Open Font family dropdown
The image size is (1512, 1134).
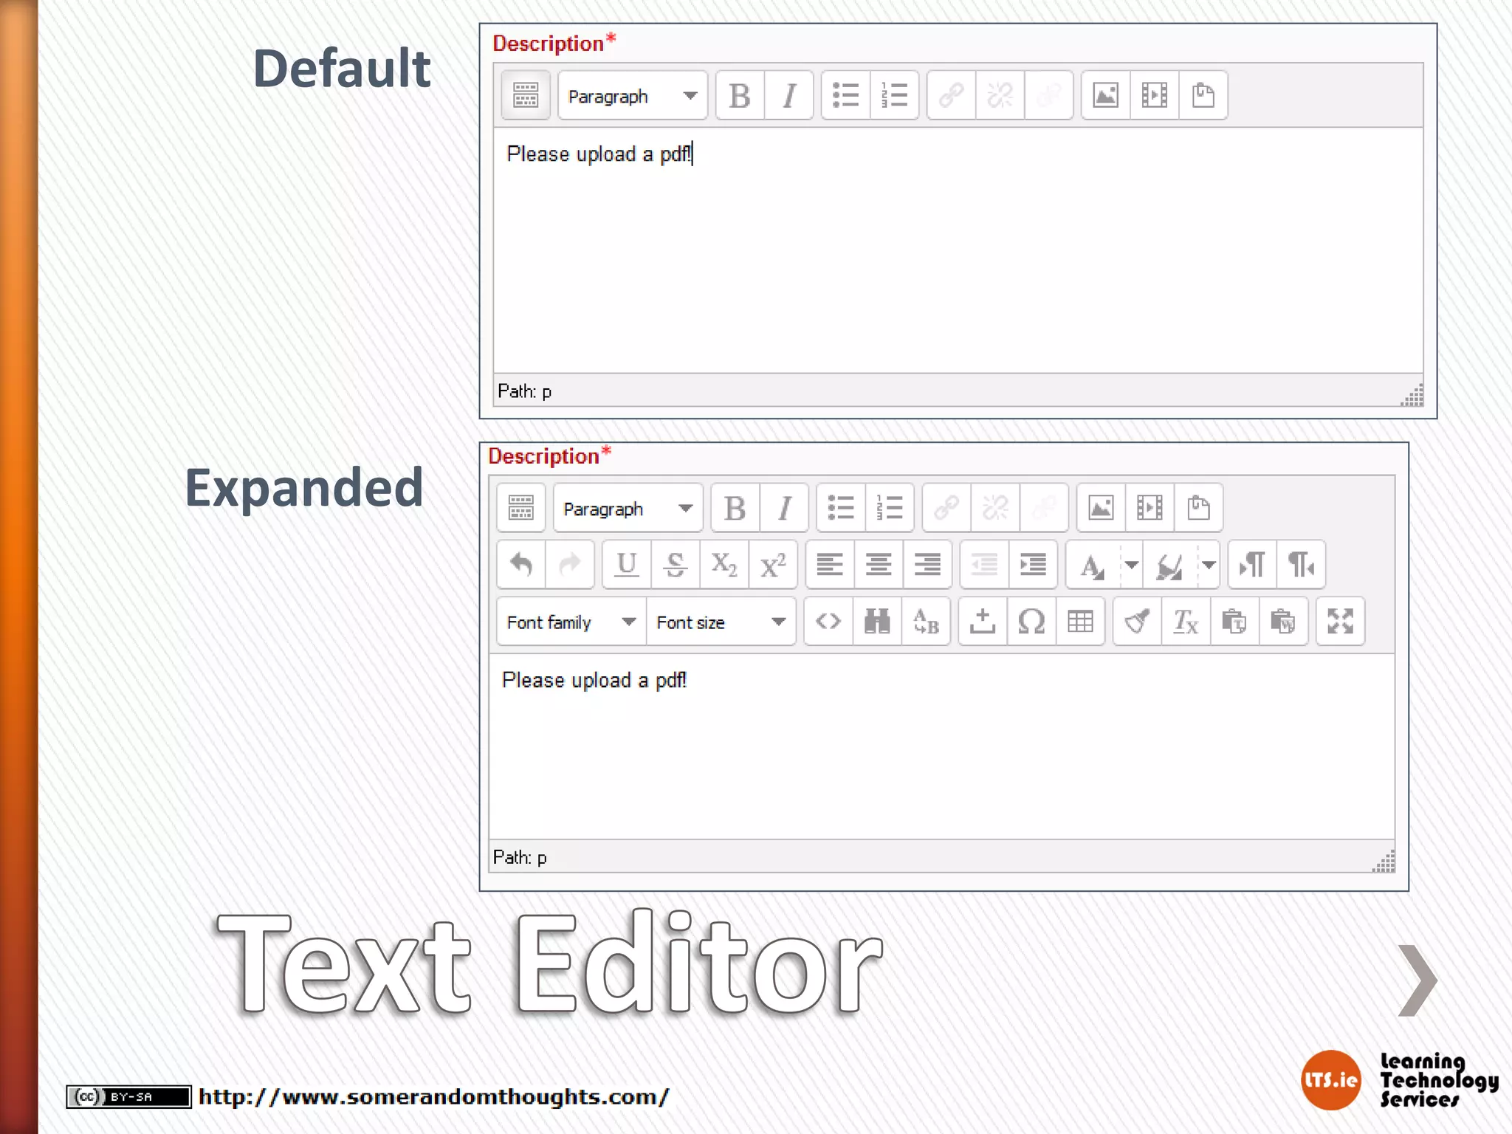click(x=571, y=622)
